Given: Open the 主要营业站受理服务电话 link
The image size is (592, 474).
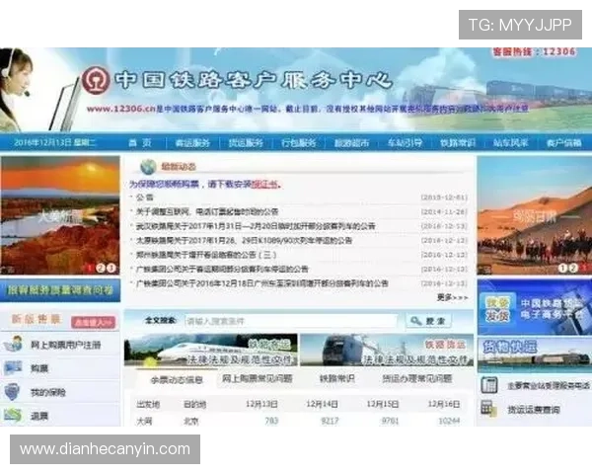Looking at the screenshot, I should (549, 385).
